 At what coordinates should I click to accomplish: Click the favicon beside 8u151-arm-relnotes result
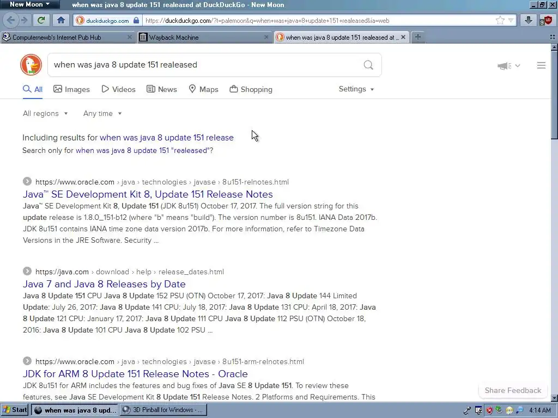(27, 361)
